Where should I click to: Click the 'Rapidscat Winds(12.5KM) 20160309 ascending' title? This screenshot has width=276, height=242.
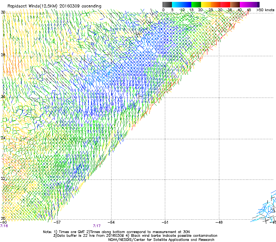point(54,6)
